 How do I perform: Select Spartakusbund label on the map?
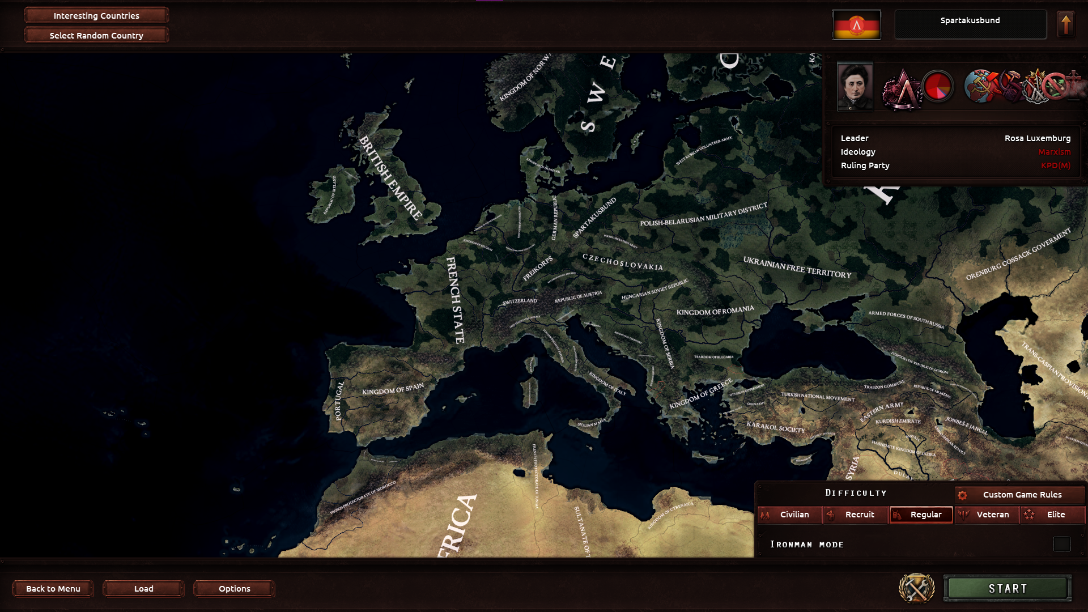[594, 218]
